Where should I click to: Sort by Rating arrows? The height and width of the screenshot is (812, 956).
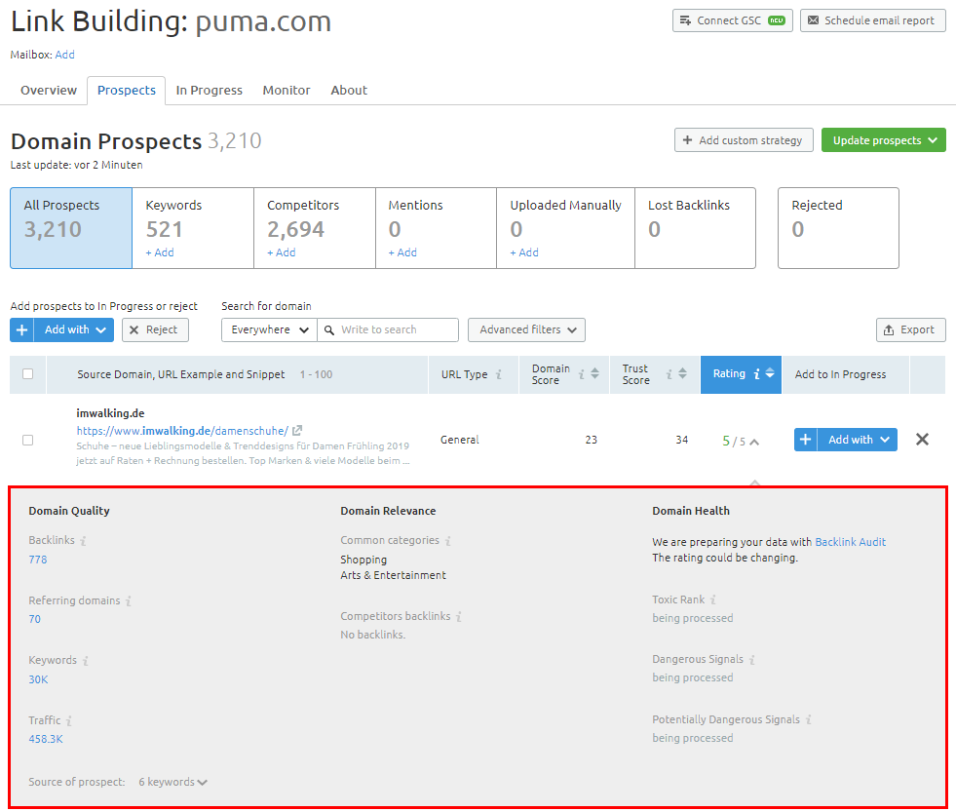pyautogui.click(x=770, y=373)
